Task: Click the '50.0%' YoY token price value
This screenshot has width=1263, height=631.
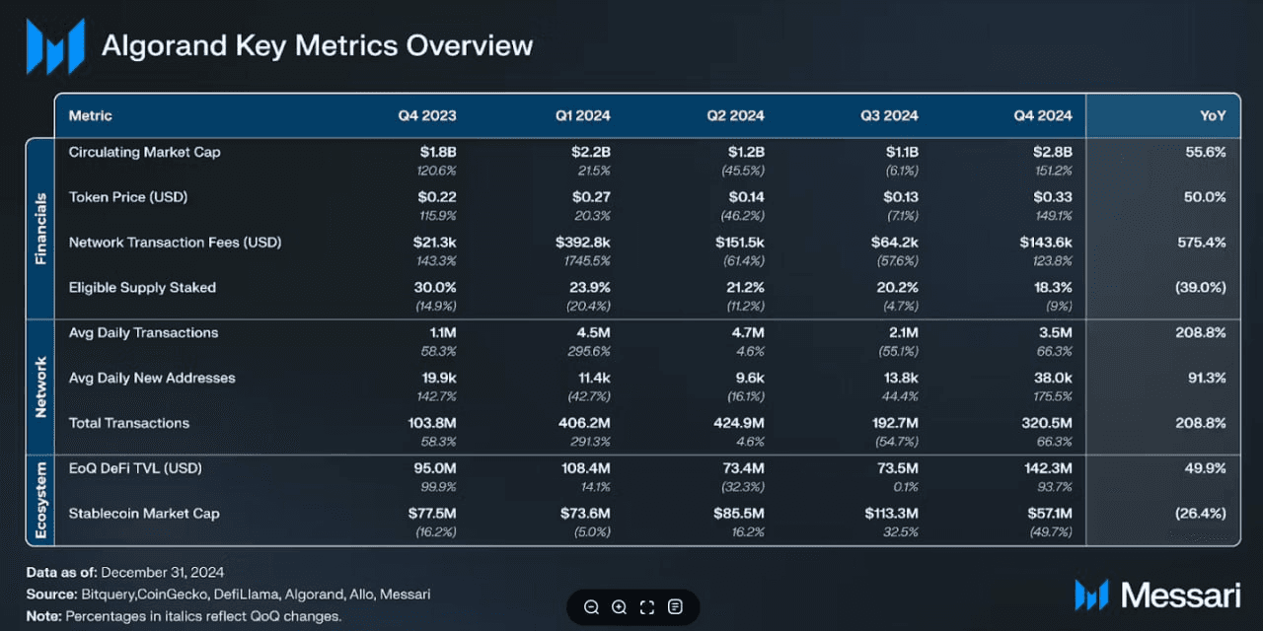Action: [1205, 197]
